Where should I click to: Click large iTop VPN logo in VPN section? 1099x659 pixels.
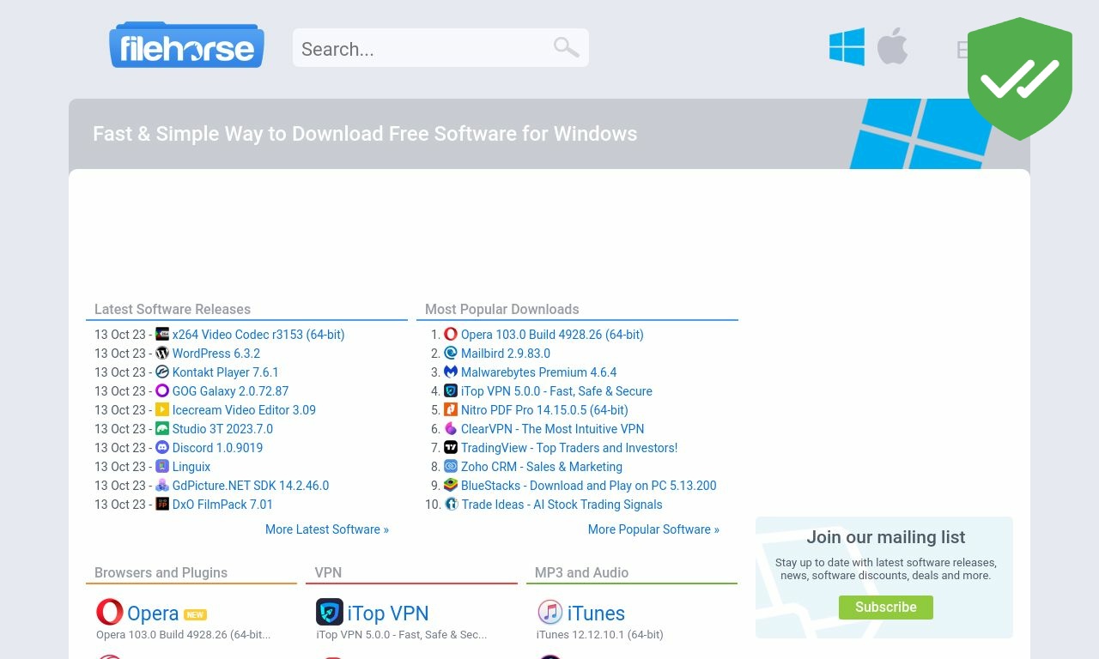(x=330, y=612)
